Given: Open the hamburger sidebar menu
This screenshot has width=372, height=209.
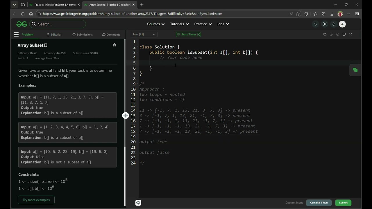Looking at the screenshot, I should click(x=16, y=35).
